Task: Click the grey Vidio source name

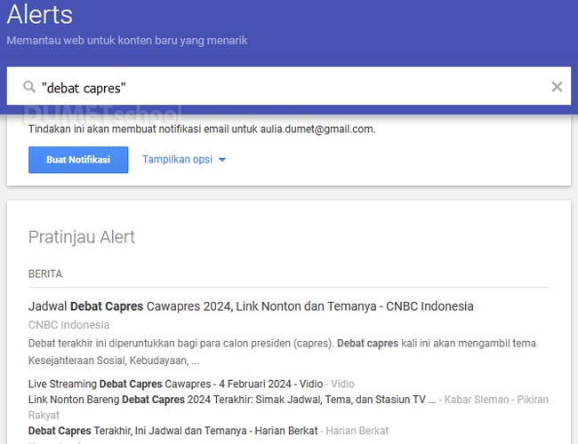Action: click(x=342, y=384)
